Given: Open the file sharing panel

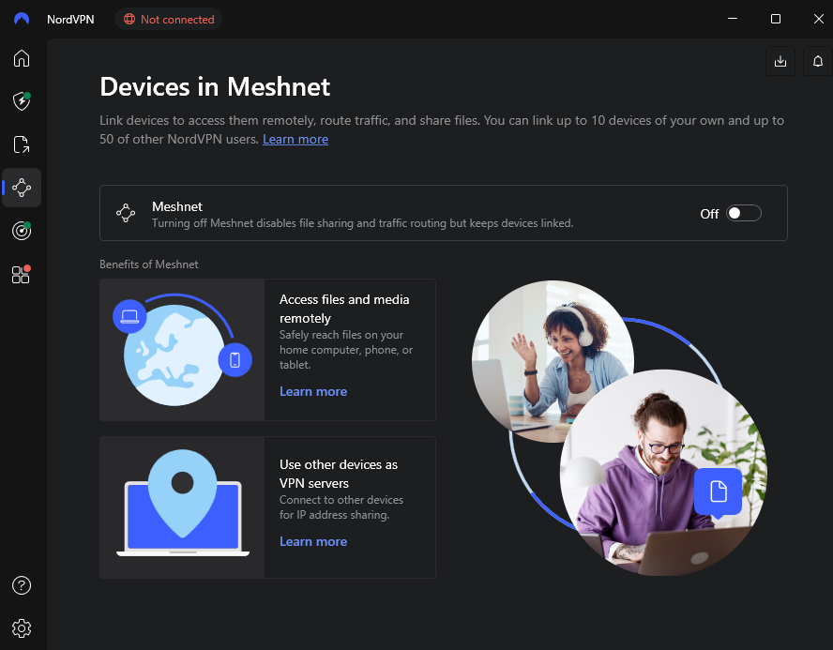Looking at the screenshot, I should point(22,144).
